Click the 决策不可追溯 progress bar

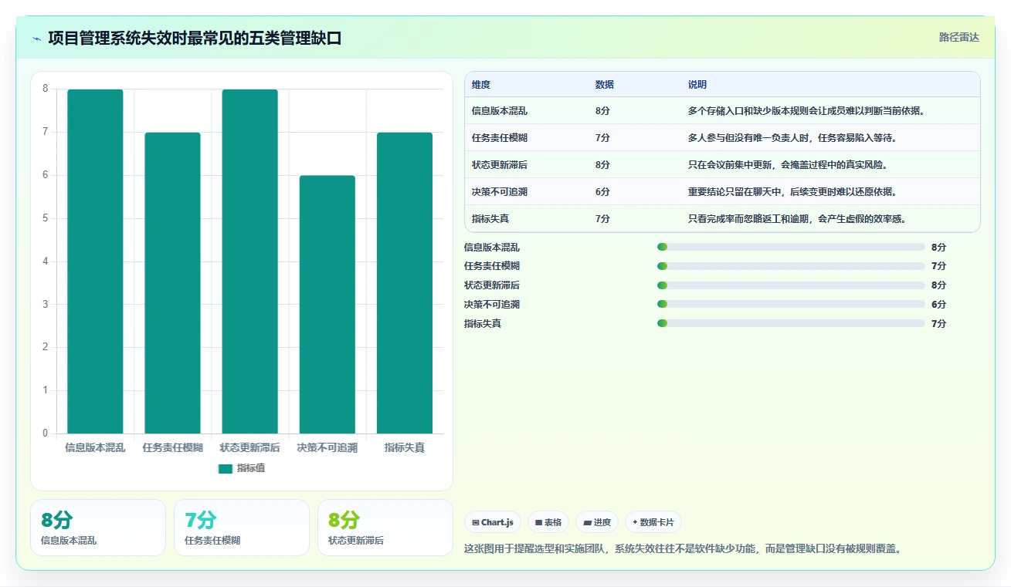point(791,305)
